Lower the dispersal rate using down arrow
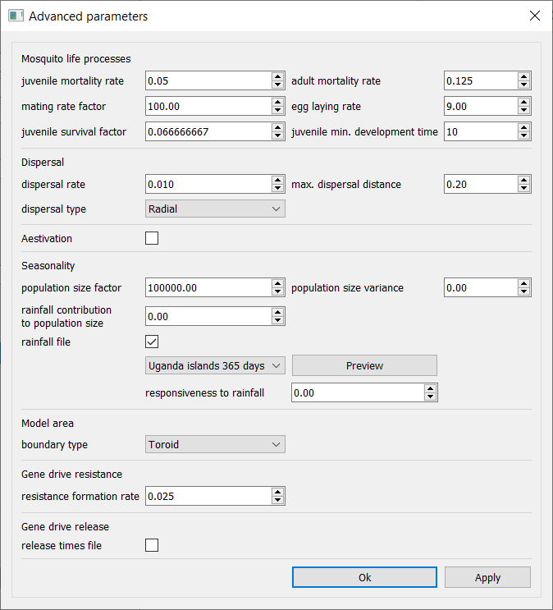This screenshot has height=610, width=553. coord(278,189)
